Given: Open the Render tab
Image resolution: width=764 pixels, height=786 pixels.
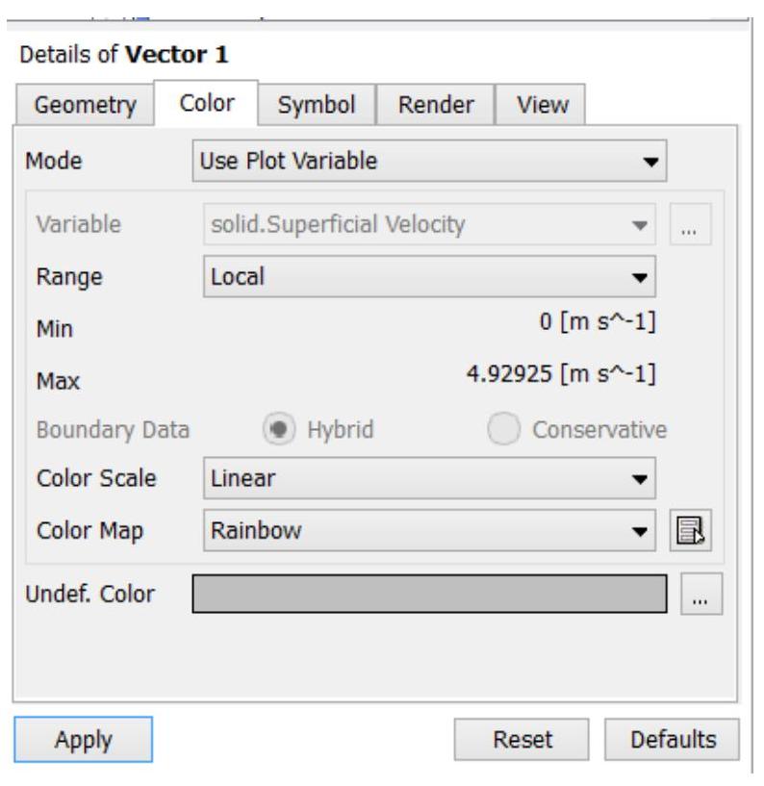Looking at the screenshot, I should 436,105.
